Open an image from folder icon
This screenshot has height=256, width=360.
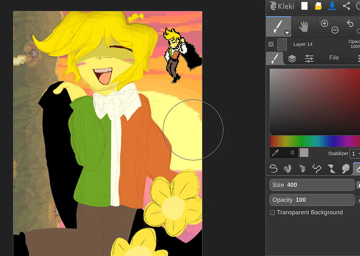point(318,6)
